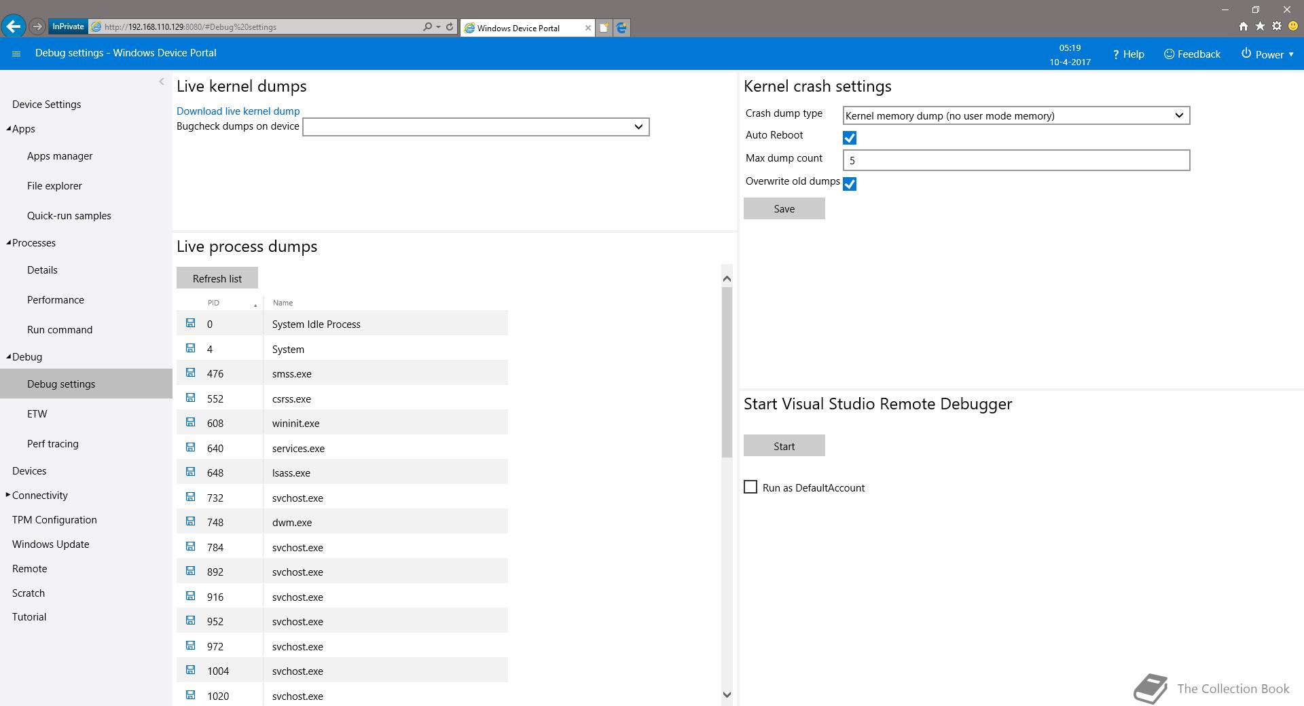Open Run command page

(x=60, y=329)
